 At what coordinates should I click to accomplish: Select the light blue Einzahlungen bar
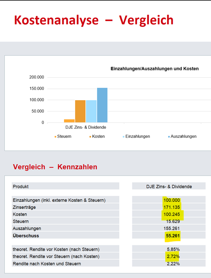pyautogui.click(x=91, y=111)
